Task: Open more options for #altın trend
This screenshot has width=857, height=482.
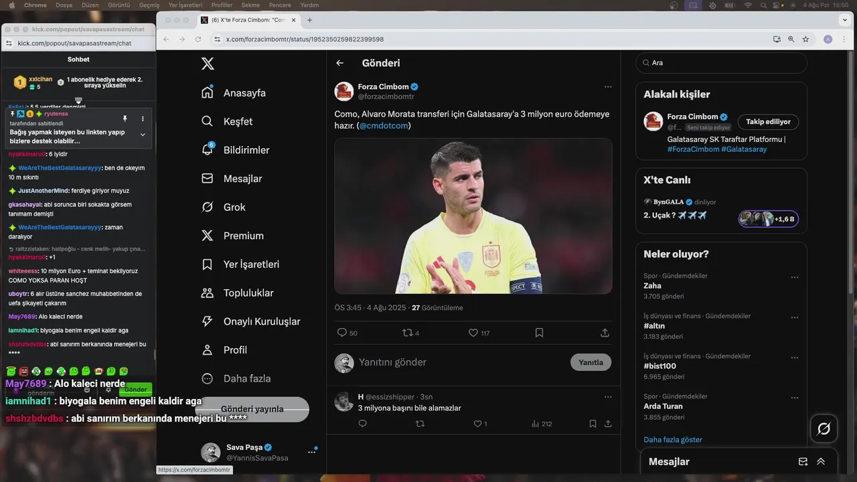Action: point(794,317)
